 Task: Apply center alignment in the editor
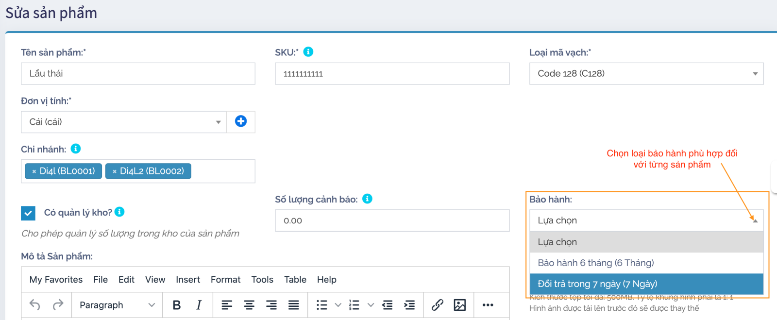point(249,305)
